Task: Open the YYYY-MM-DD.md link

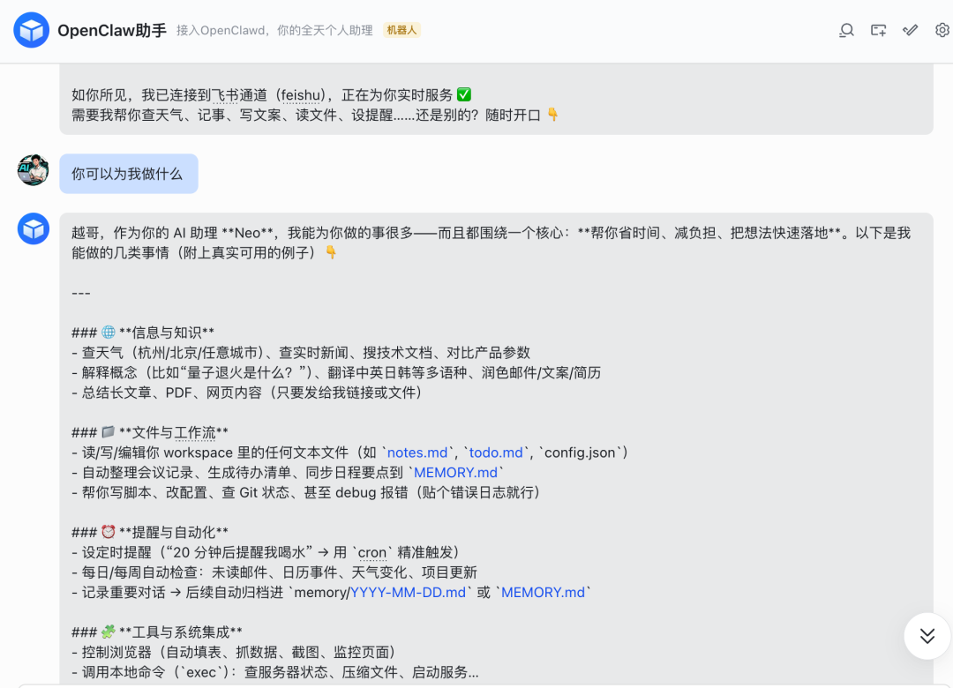Action: pos(408,593)
